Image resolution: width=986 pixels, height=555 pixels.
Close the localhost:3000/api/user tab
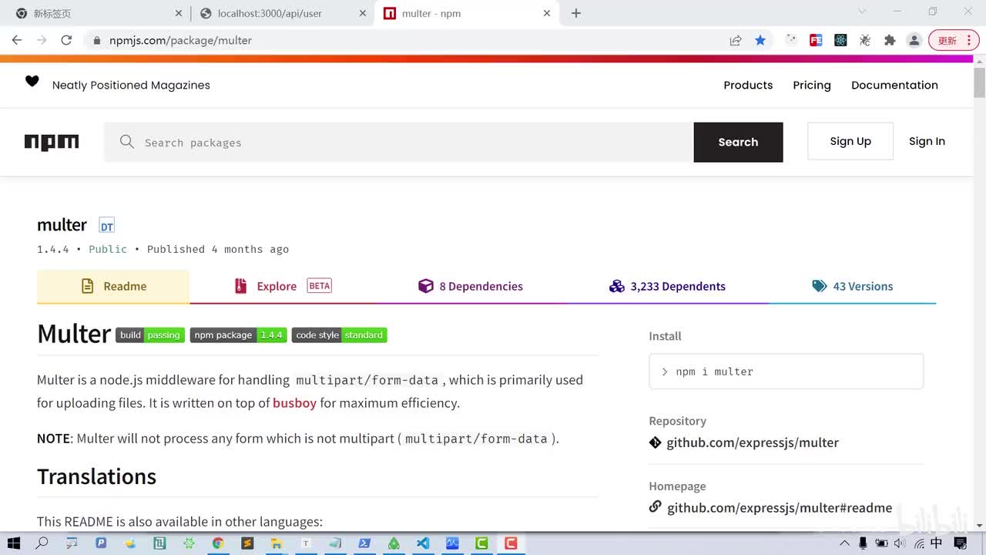click(364, 13)
